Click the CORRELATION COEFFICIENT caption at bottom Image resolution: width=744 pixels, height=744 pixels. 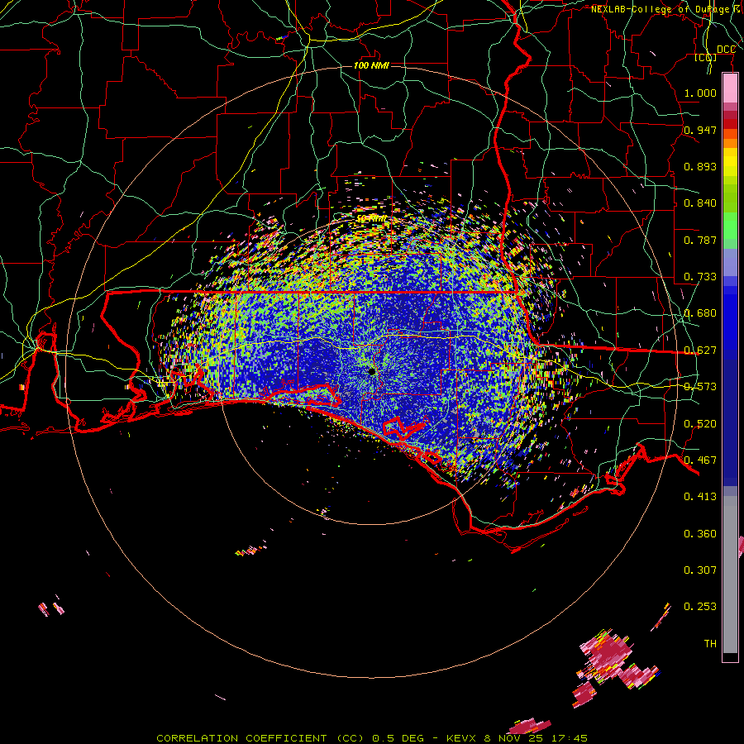click(372, 738)
